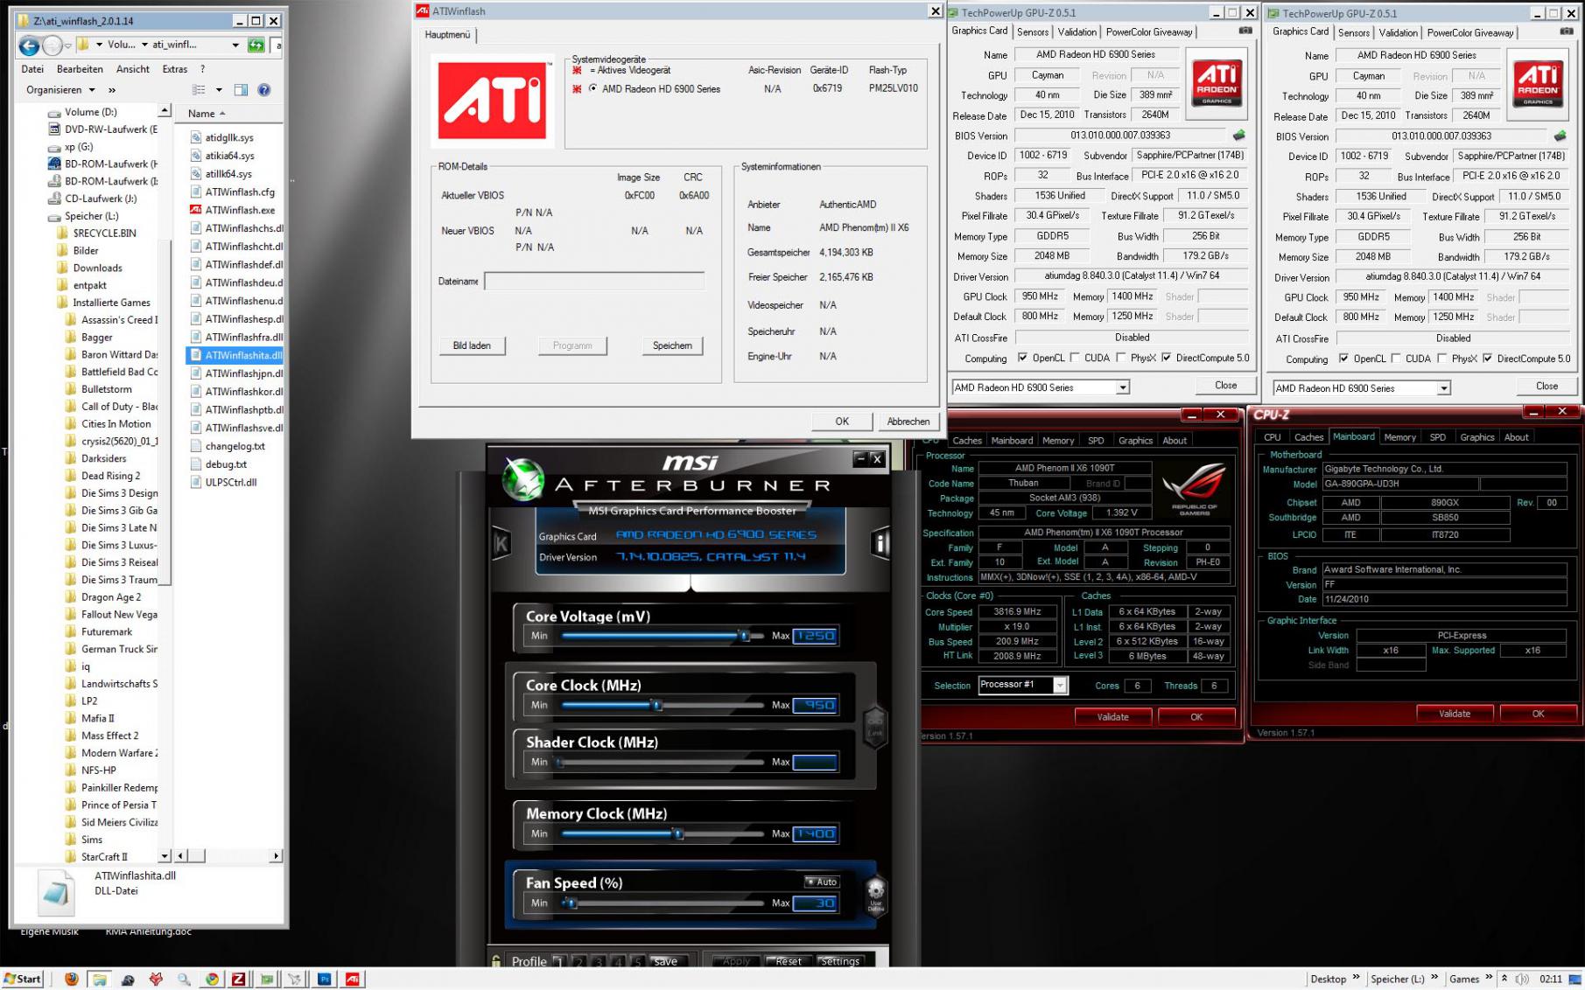Open the Datei menu in Explorer
Viewport: 1585px width, 990px height.
pos(32,69)
